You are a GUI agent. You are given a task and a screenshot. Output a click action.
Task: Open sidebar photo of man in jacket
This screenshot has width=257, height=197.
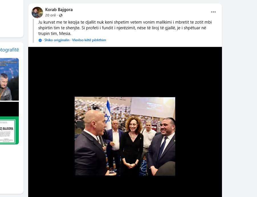(9, 79)
